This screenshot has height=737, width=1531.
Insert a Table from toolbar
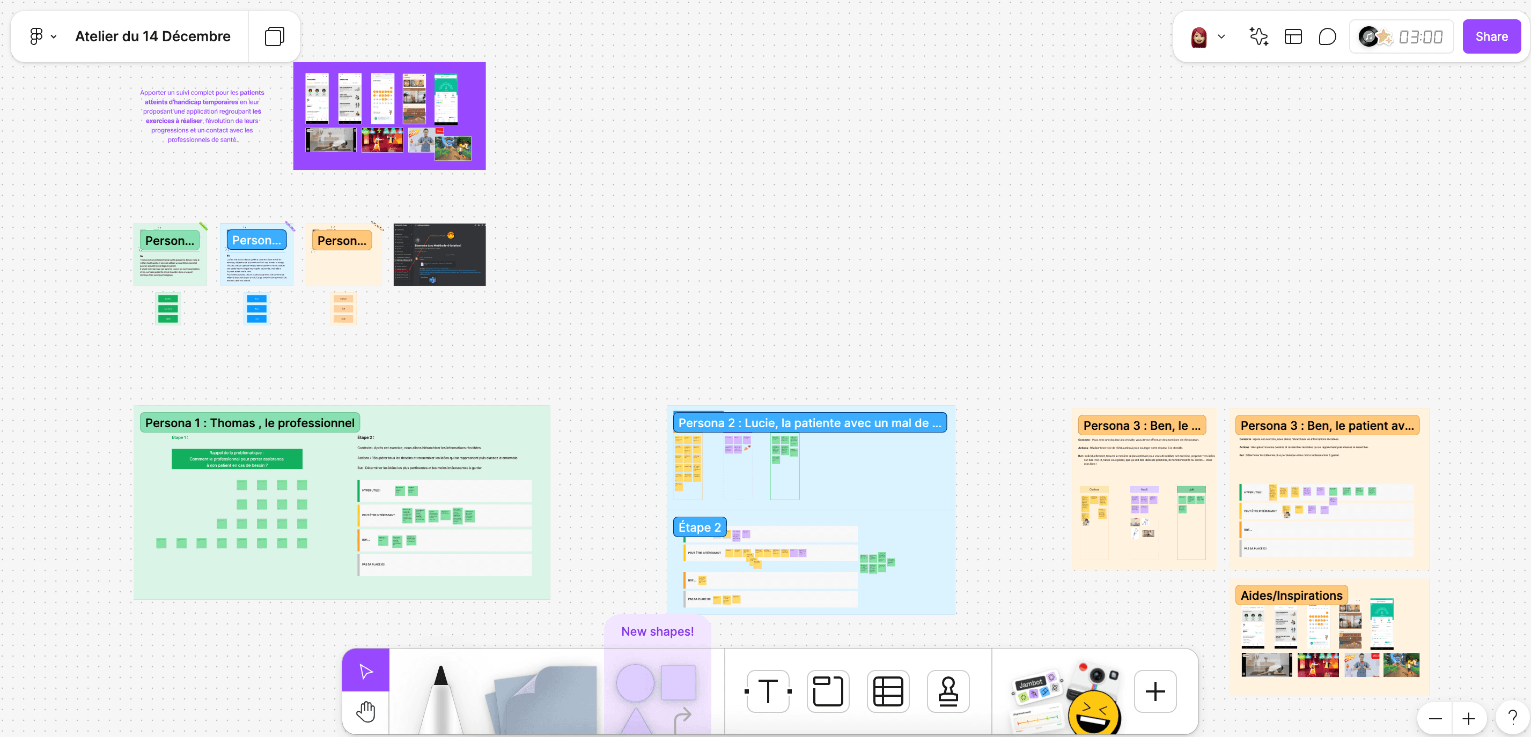click(x=888, y=691)
